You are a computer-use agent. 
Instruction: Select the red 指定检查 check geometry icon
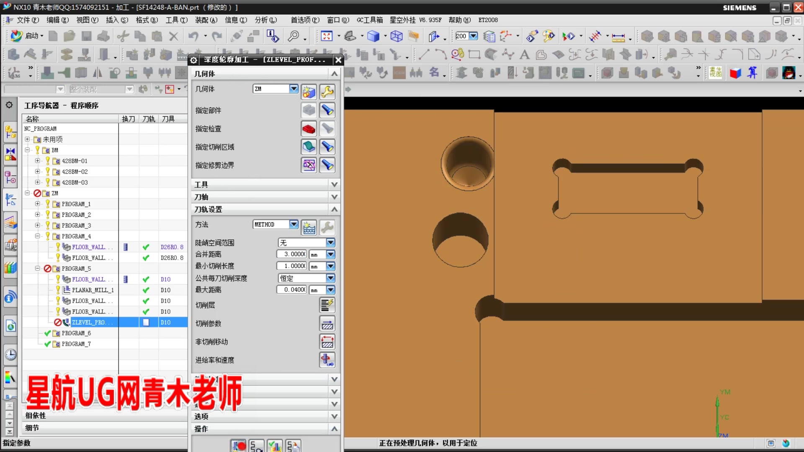click(x=309, y=129)
